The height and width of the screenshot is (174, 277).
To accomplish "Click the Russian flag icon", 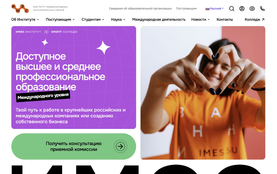I will 207,9.
